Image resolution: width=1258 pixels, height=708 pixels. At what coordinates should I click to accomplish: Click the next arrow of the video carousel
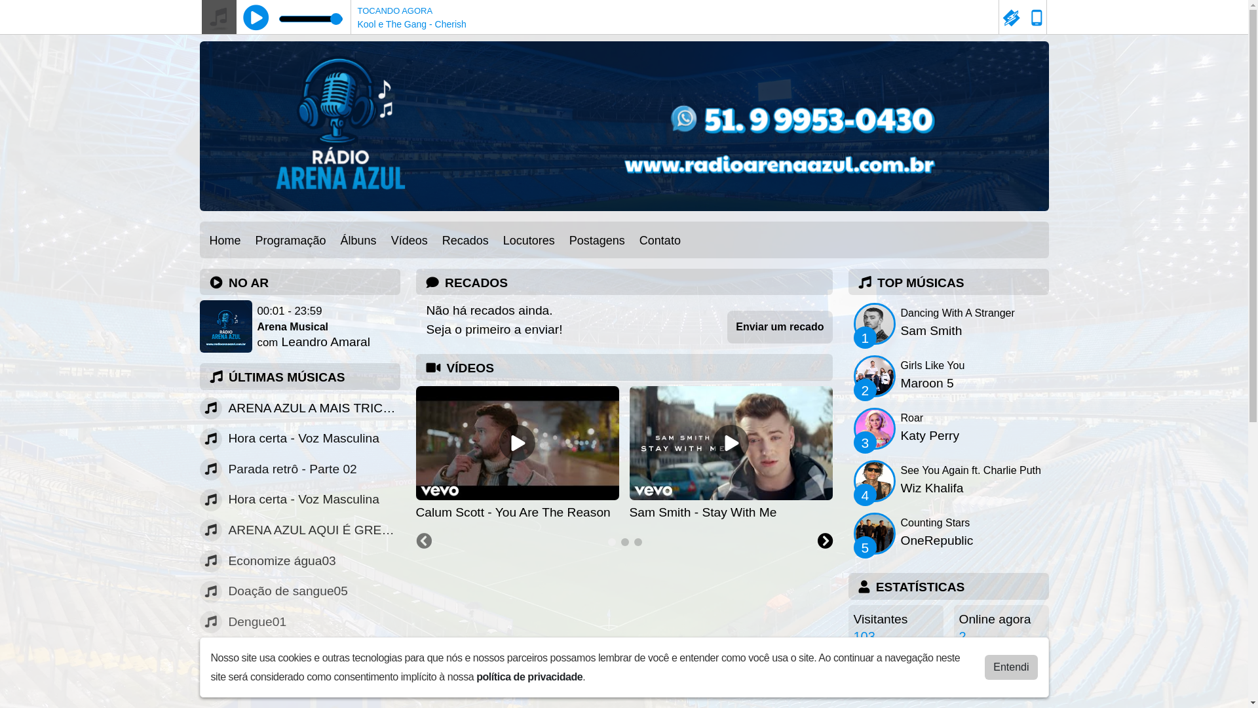[x=825, y=541]
